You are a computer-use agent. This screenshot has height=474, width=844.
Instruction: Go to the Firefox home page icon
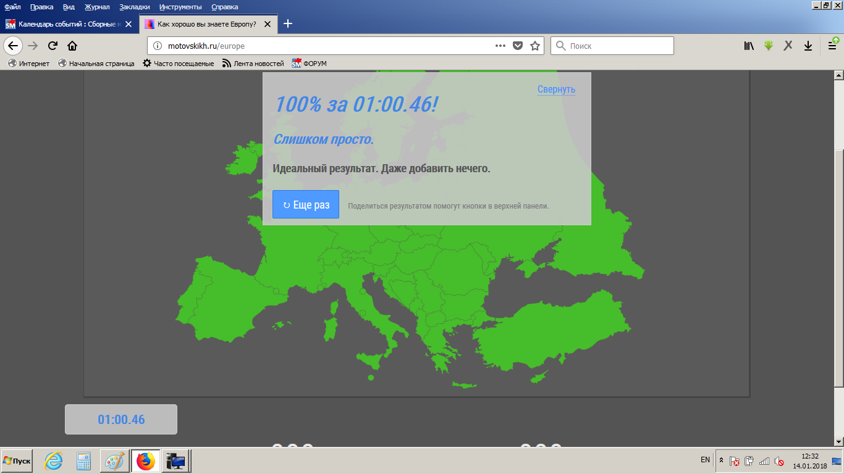pyautogui.click(x=72, y=46)
